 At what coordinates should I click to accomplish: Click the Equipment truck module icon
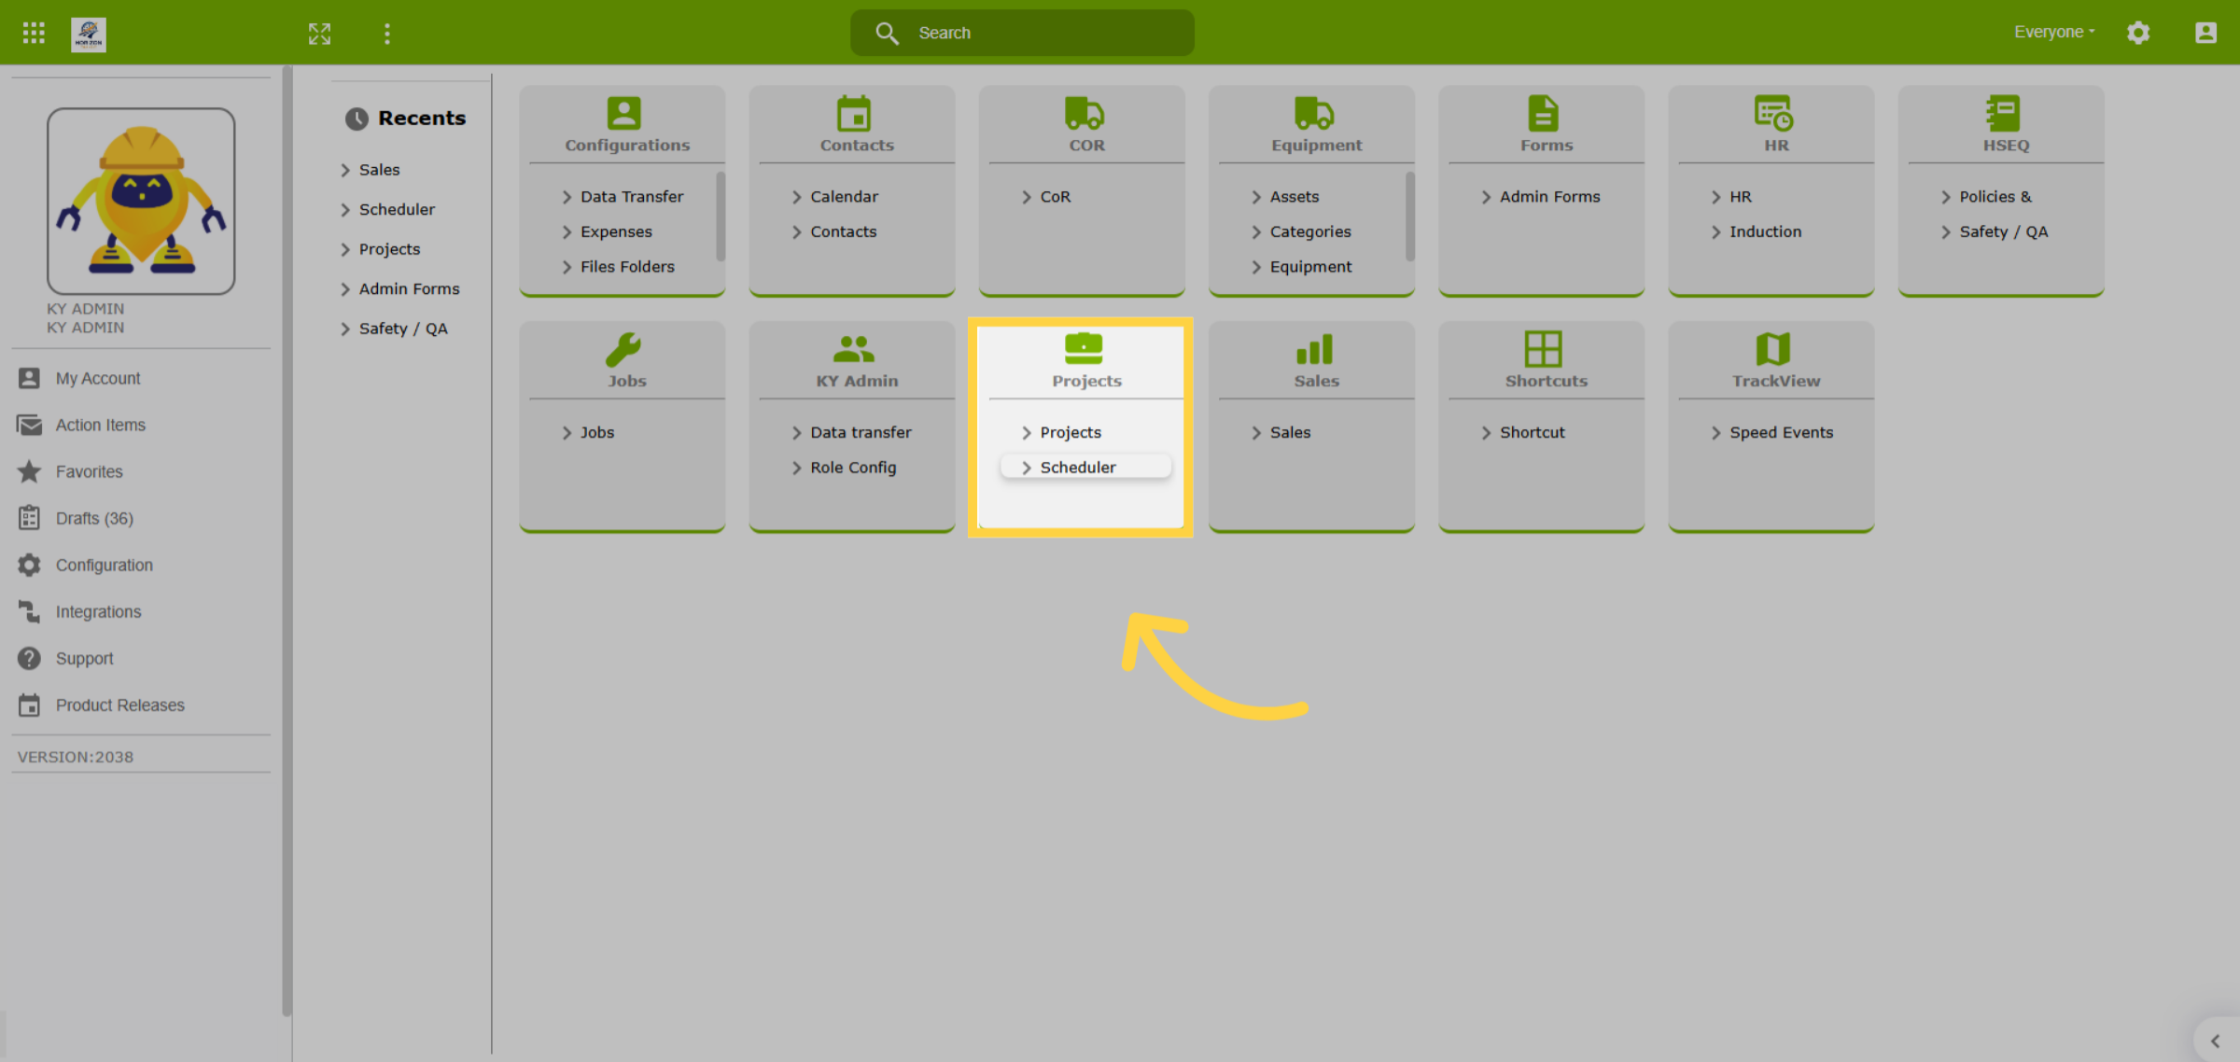pos(1314,113)
